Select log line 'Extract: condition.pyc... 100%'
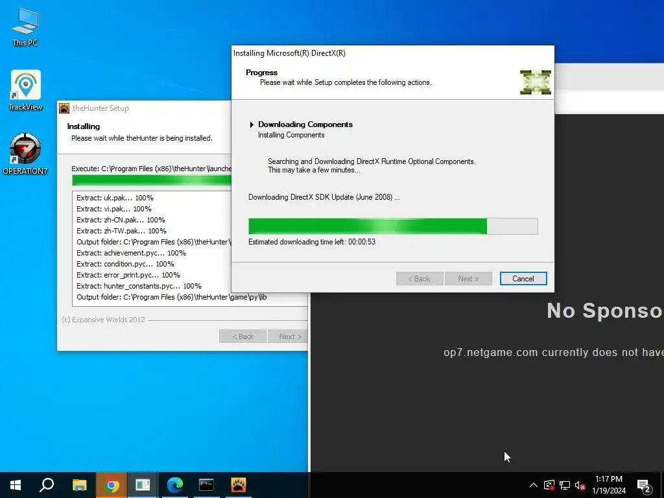 125,264
